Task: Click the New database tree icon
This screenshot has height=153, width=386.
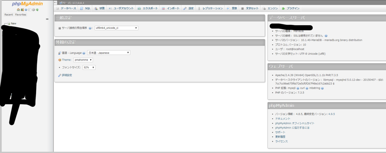Action: coord(8,23)
